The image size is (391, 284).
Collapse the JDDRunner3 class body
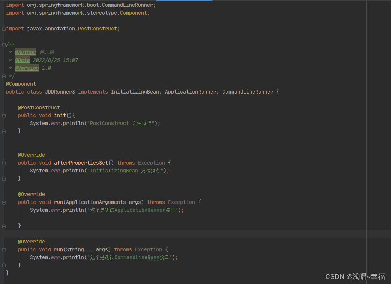(3, 91)
